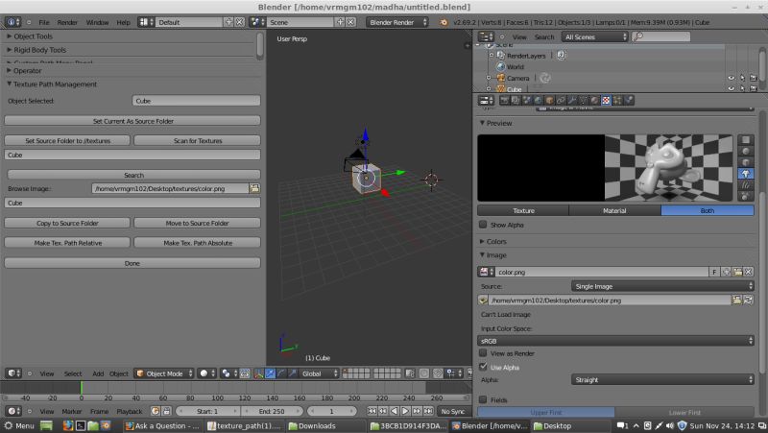This screenshot has height=433, width=768.
Task: Open Global transform orientation dropdown
Action: coord(319,373)
